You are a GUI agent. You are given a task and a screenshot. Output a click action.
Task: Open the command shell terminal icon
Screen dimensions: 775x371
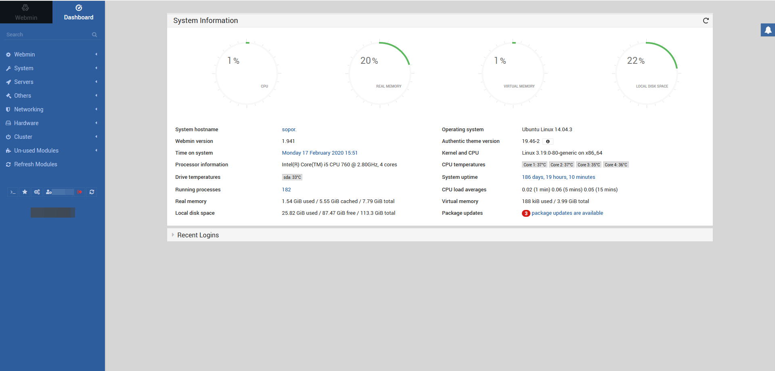13,192
